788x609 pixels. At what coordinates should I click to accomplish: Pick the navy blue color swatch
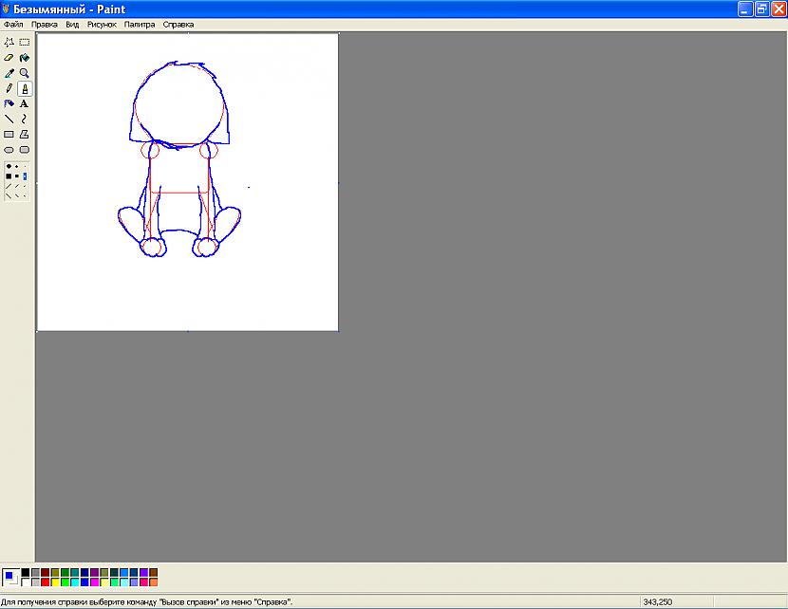[84, 572]
